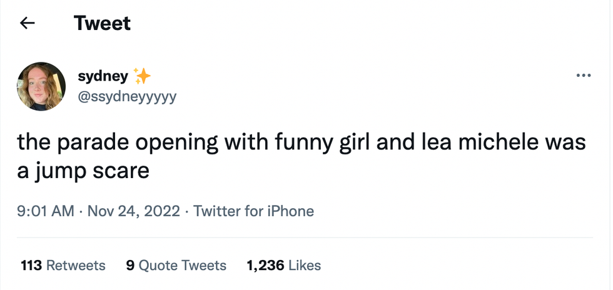This screenshot has width=613, height=290.
Task: Go back using the left arrow
Action: (26, 24)
